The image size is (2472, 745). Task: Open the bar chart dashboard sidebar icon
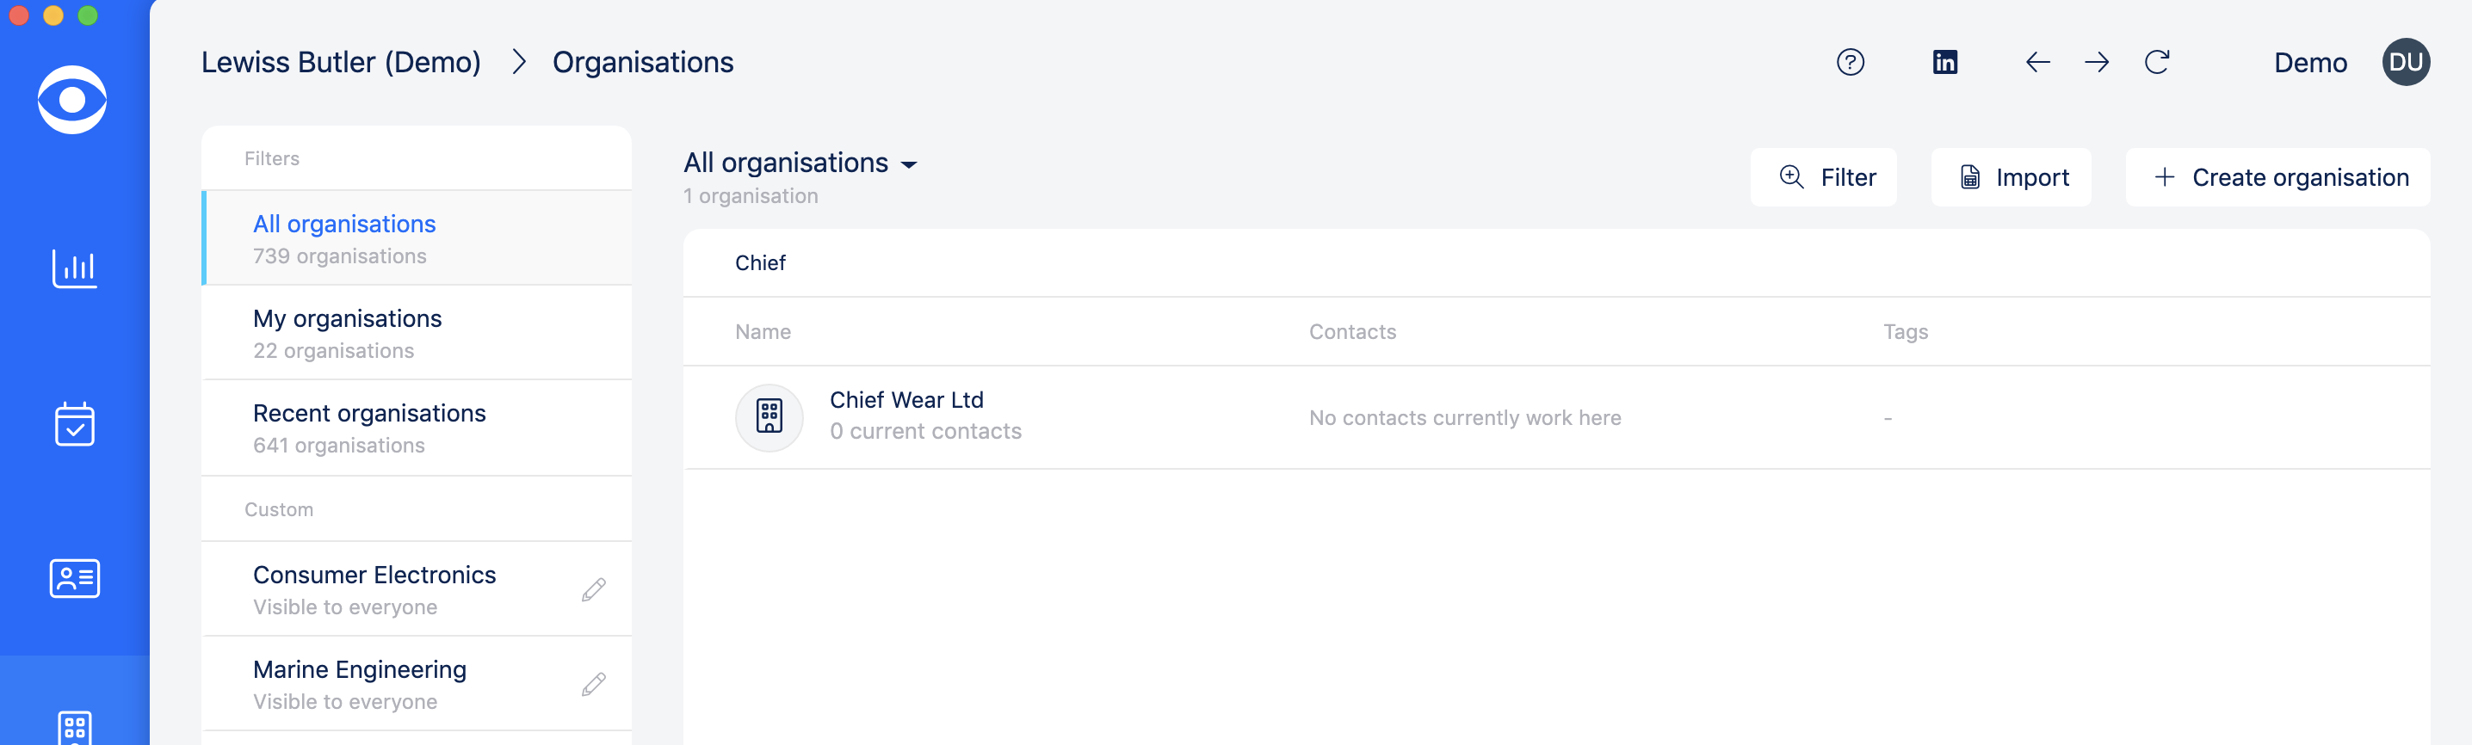(x=74, y=268)
